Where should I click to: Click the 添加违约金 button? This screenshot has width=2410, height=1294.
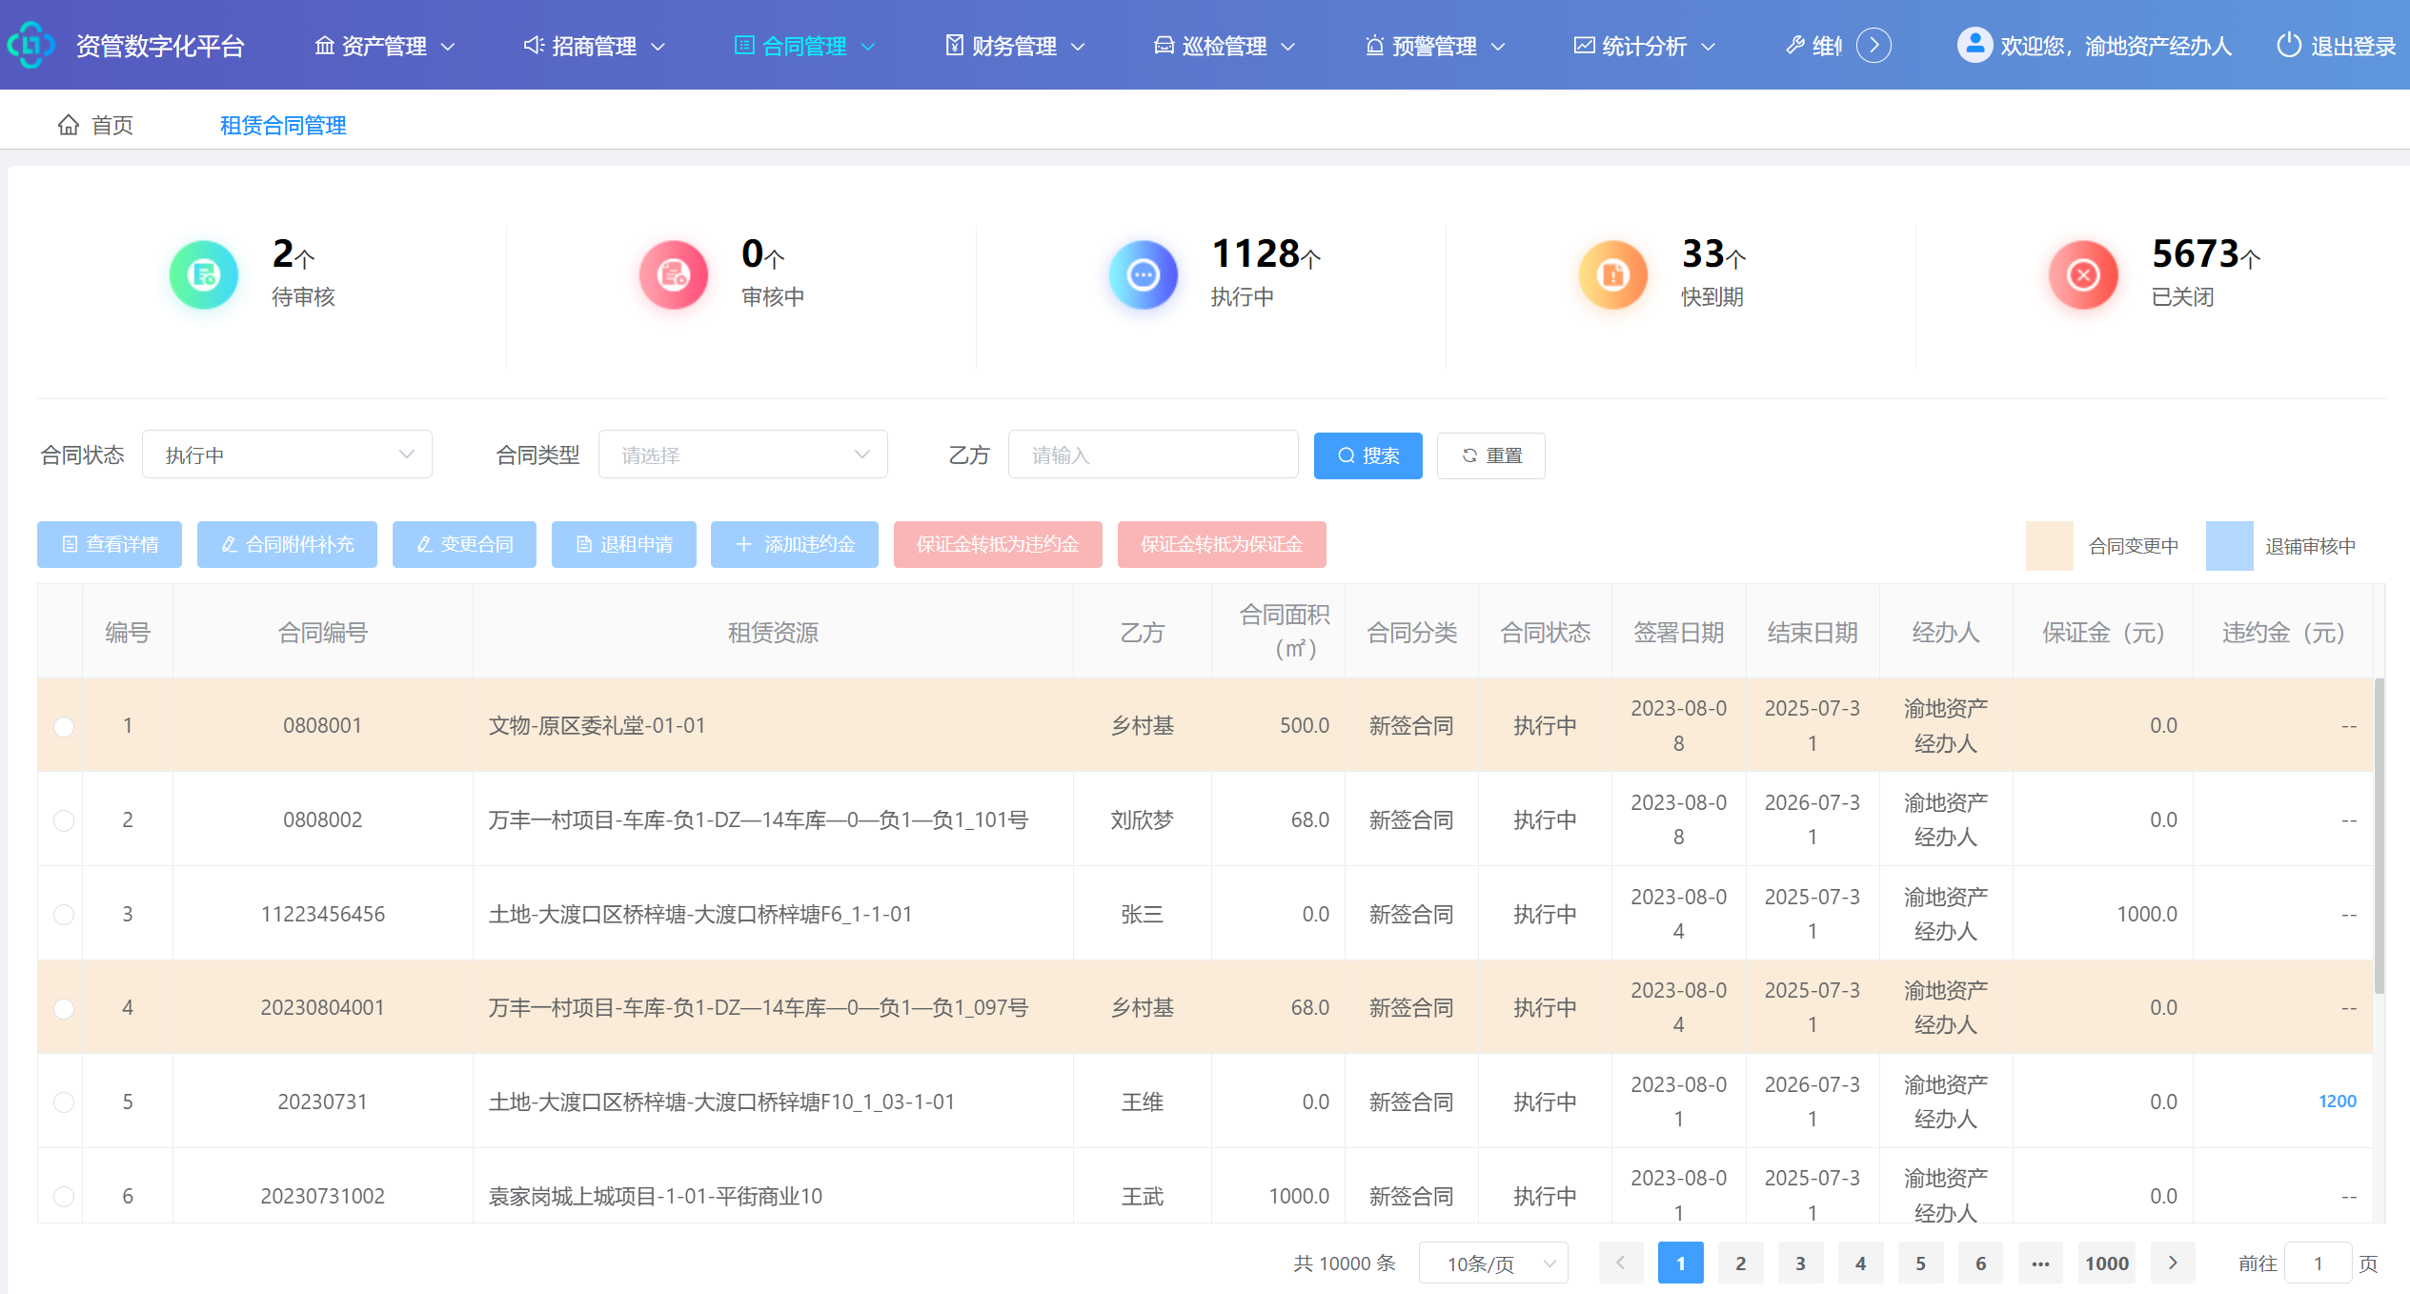point(795,544)
